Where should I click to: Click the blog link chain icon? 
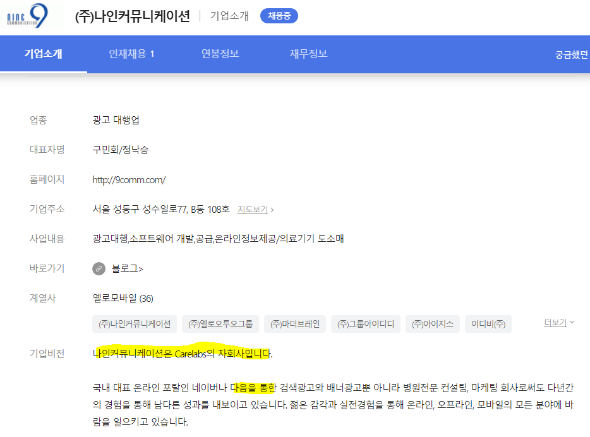click(x=99, y=268)
